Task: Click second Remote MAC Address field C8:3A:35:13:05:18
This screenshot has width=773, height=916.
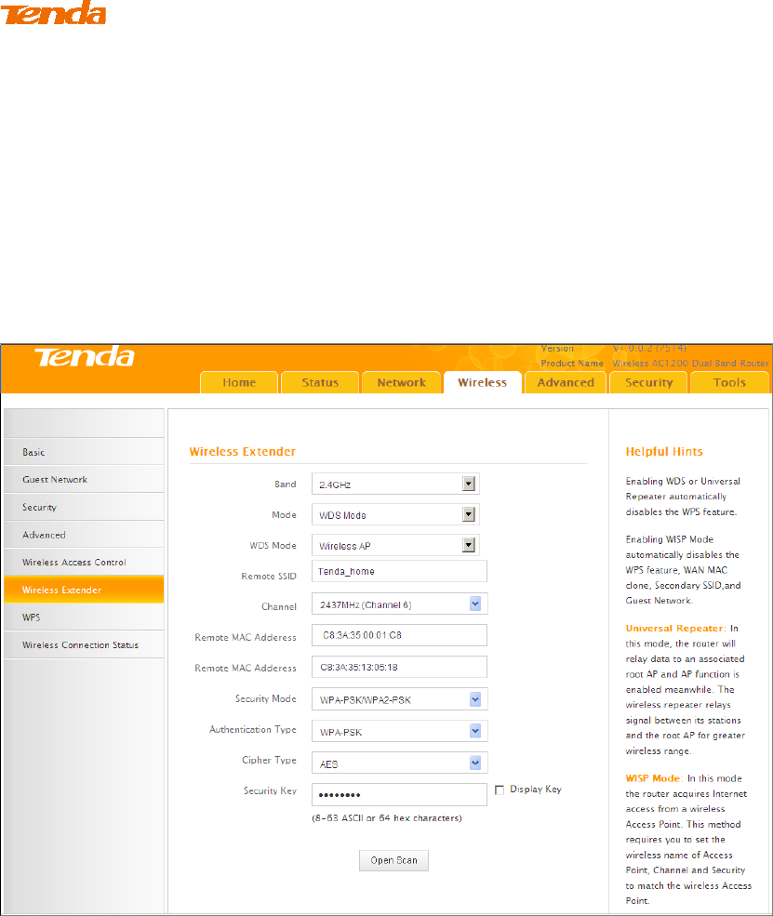Action: click(399, 667)
